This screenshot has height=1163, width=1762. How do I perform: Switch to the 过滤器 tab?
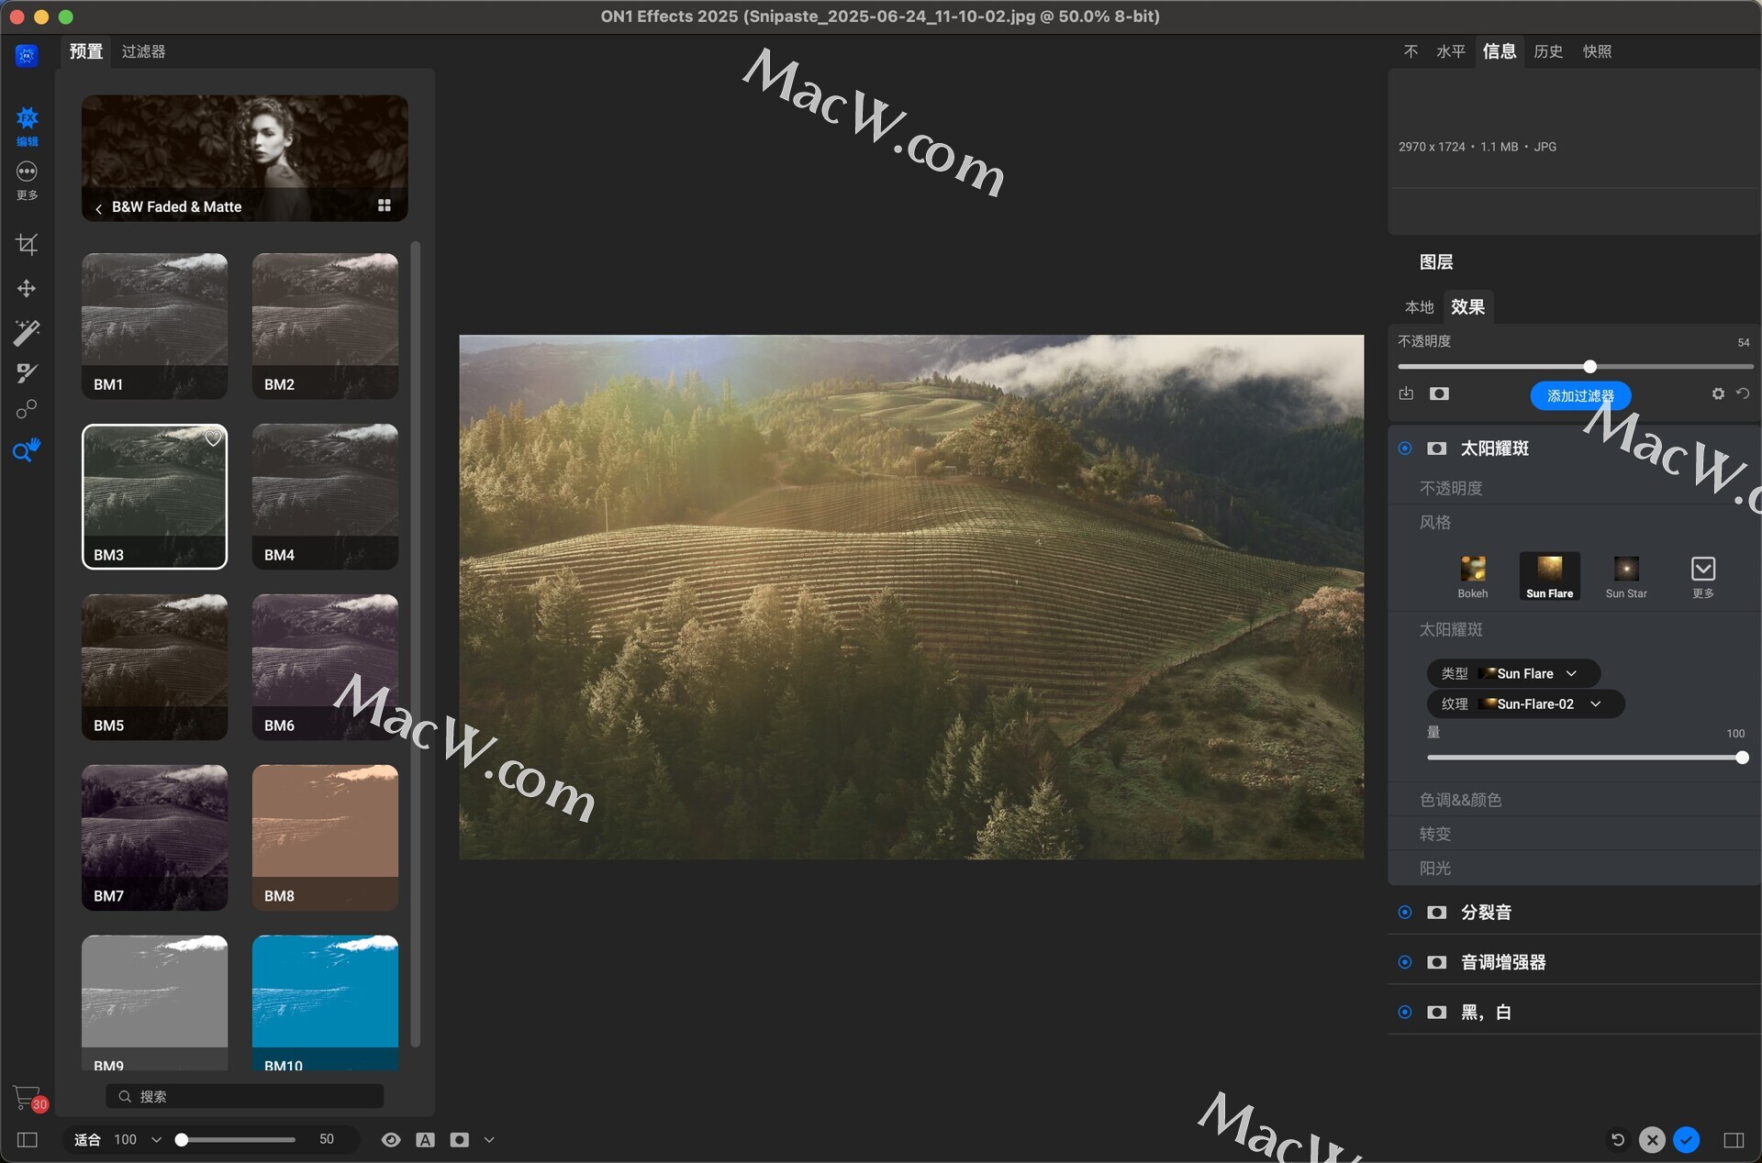click(143, 51)
